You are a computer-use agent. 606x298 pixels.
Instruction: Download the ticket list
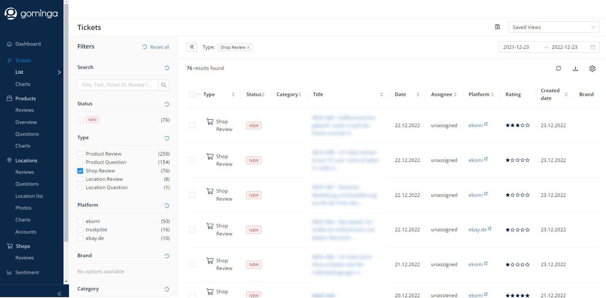pos(575,69)
